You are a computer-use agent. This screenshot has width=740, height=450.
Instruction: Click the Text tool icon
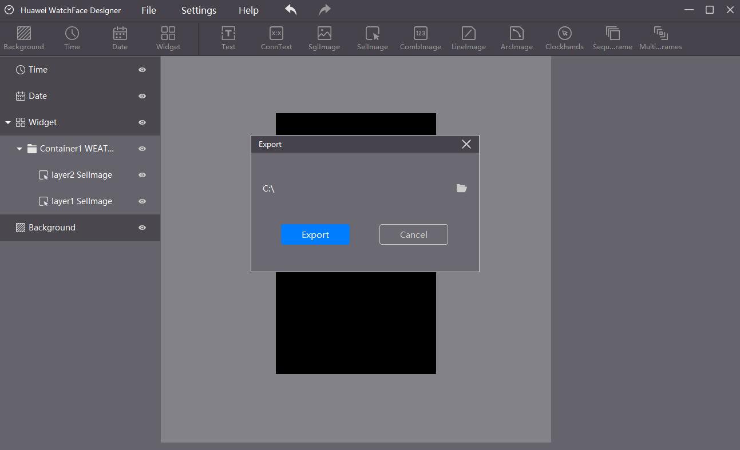(x=228, y=38)
